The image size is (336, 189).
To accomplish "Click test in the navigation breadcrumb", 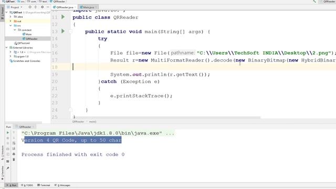I will coord(43,2).
